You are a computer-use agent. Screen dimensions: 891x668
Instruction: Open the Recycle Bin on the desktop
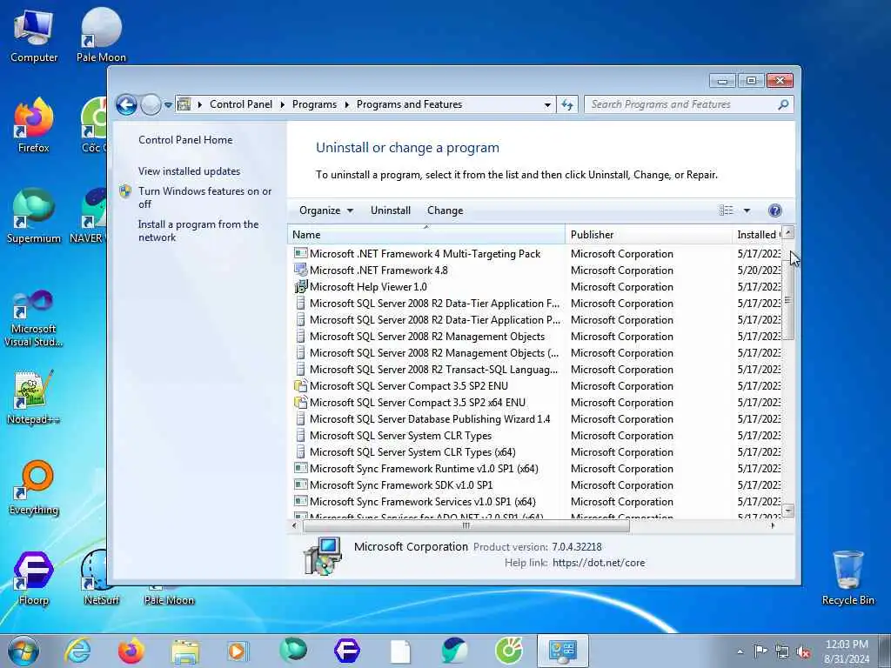847,578
